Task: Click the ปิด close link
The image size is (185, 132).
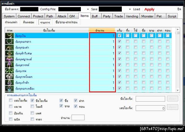Action: tap(179, 9)
